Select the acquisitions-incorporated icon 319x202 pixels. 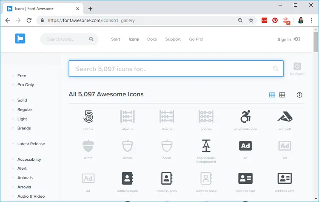pyautogui.click(x=206, y=146)
